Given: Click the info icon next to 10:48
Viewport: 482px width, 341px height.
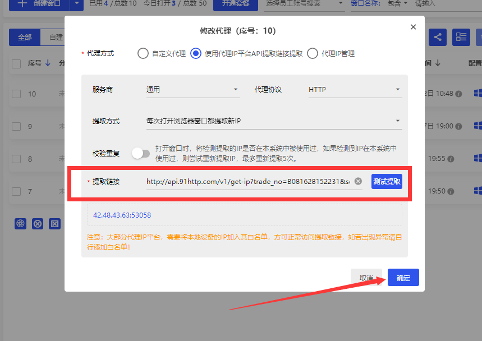Looking at the screenshot, I should tap(458, 94).
